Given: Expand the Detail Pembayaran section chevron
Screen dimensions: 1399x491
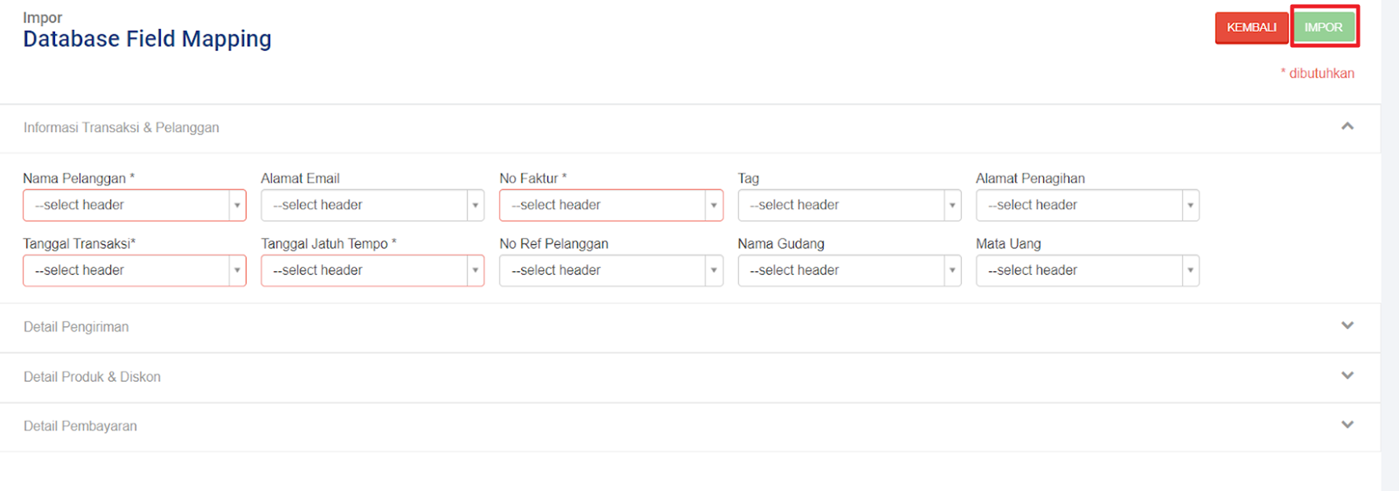Looking at the screenshot, I should click(1347, 425).
